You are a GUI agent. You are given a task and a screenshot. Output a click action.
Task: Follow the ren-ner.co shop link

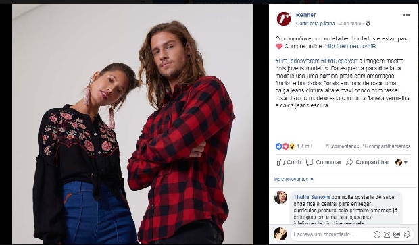[x=351, y=46]
